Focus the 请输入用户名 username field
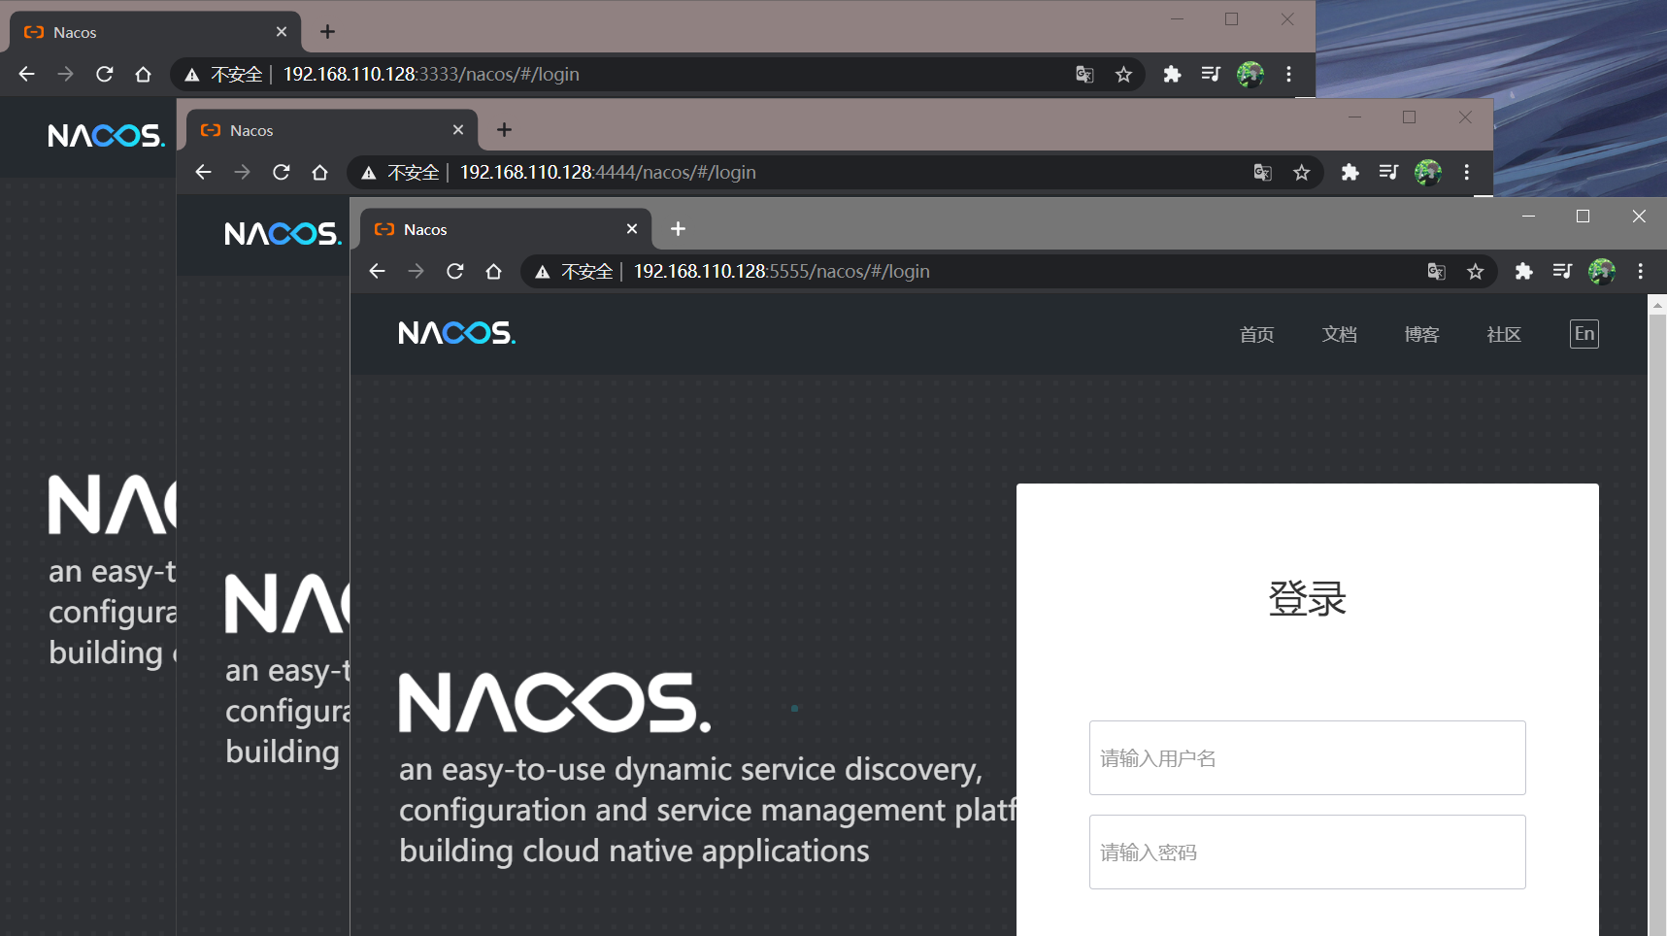1667x936 pixels. 1308,758
